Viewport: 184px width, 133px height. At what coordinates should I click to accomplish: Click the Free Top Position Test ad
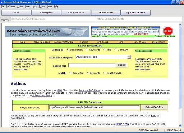25,59
